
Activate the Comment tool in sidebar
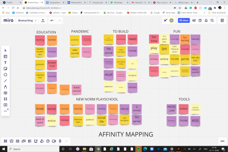coord(5,93)
